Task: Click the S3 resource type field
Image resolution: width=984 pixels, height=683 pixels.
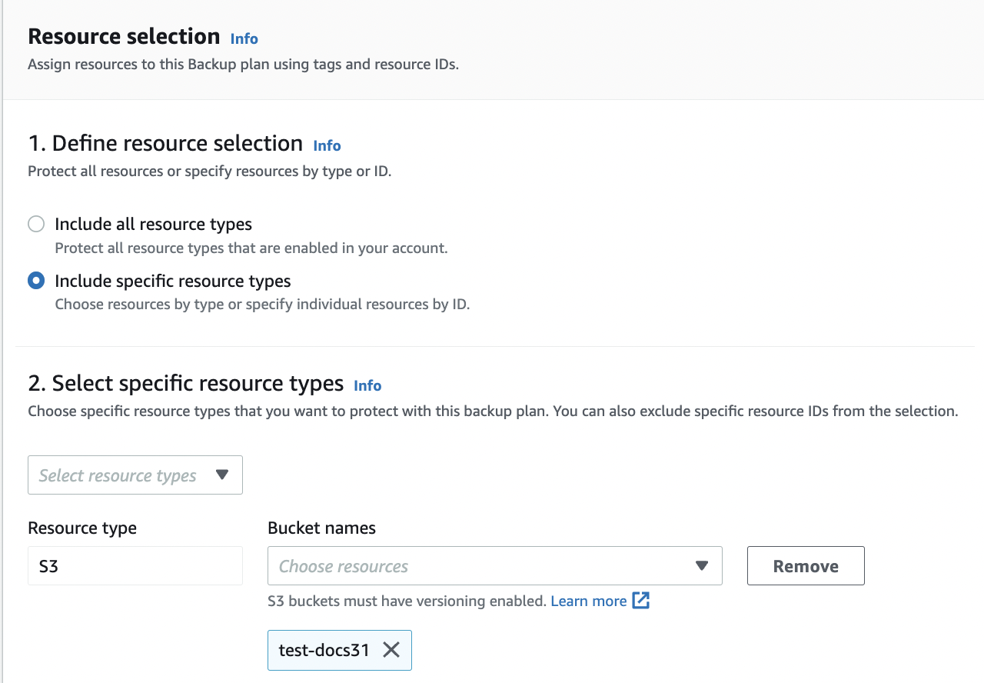Action: pos(135,566)
